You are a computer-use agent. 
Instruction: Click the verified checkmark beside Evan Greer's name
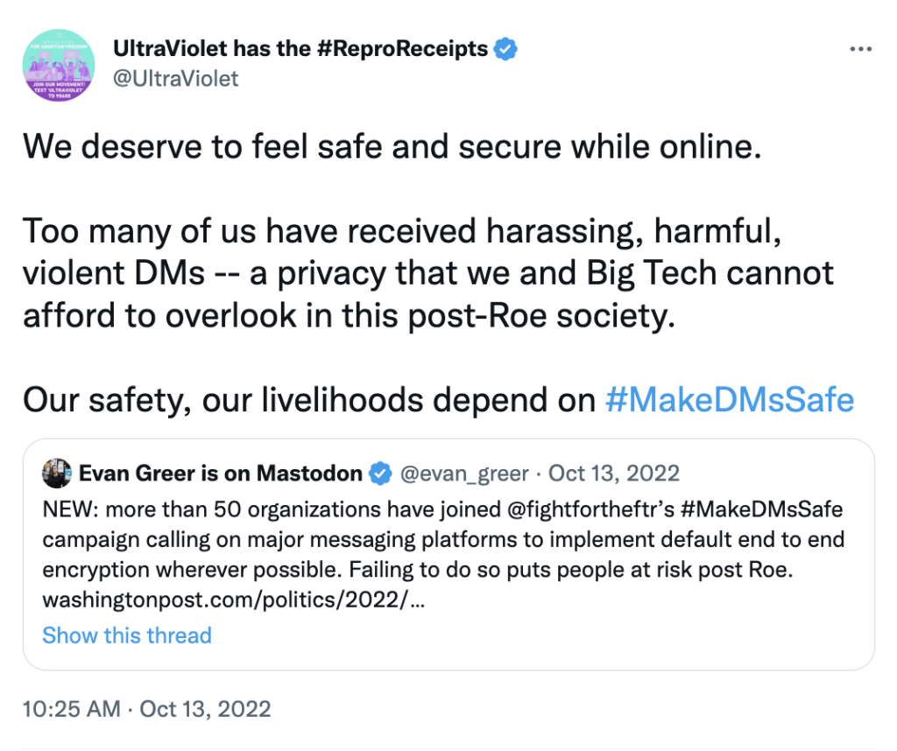coord(379,474)
